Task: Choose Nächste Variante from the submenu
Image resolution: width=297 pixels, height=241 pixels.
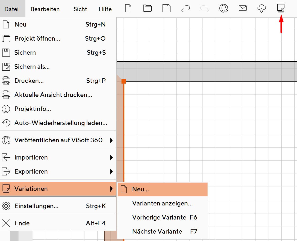Action: 157,231
